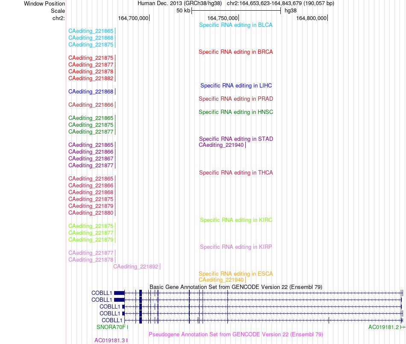The width and height of the screenshot is (406, 344).
Task: Open Specific RNA editing in KIRC track title
Action: (x=236, y=220)
